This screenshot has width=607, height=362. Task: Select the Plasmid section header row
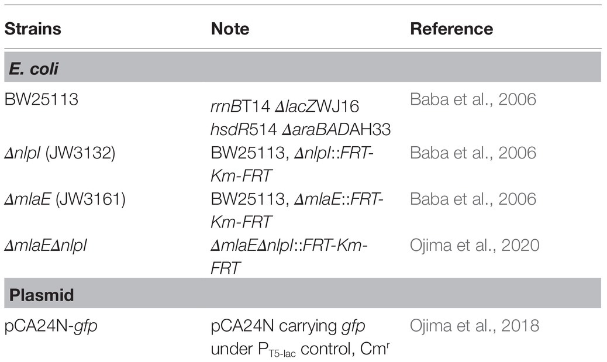pos(303,295)
